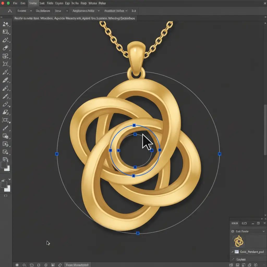Click the gold pendant layer thumbnail
Image resolution: width=267 pixels, height=267 pixels.
click(x=239, y=241)
